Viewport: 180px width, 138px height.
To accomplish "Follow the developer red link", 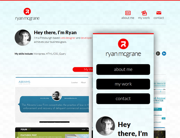I will 86,38.
